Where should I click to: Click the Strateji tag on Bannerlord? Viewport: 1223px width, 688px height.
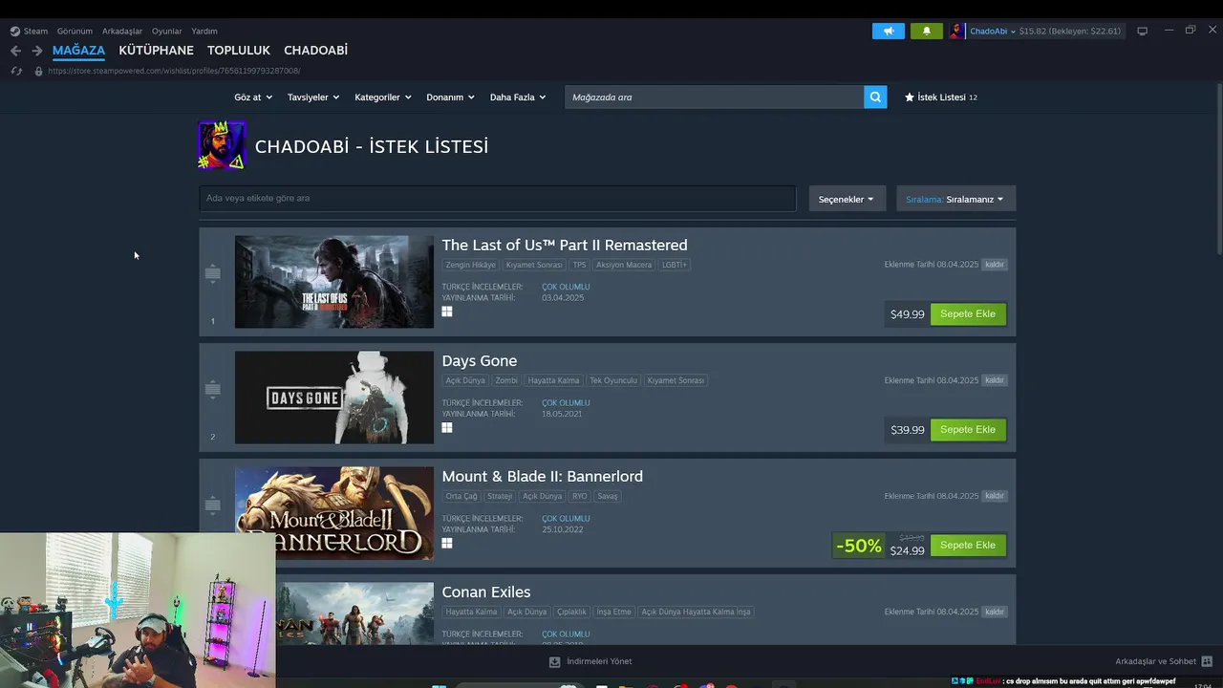[x=500, y=496]
